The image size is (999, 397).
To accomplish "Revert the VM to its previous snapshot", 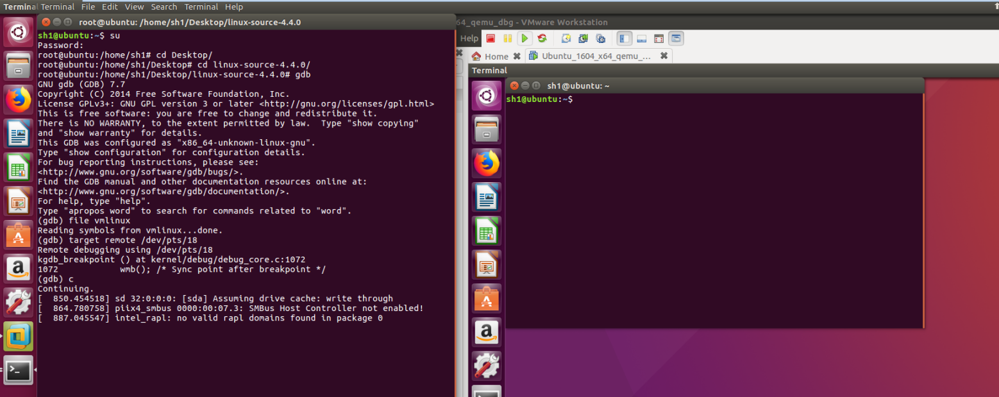I will [x=583, y=38].
